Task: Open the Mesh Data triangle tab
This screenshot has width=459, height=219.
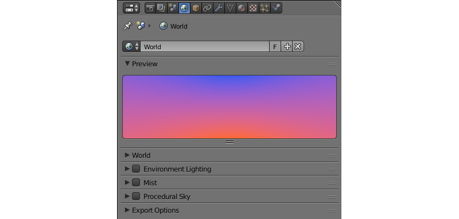Action: tap(230, 8)
